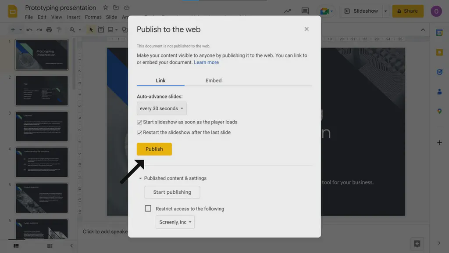Select the Text box tool
The height and width of the screenshot is (253, 449).
coord(101,29)
